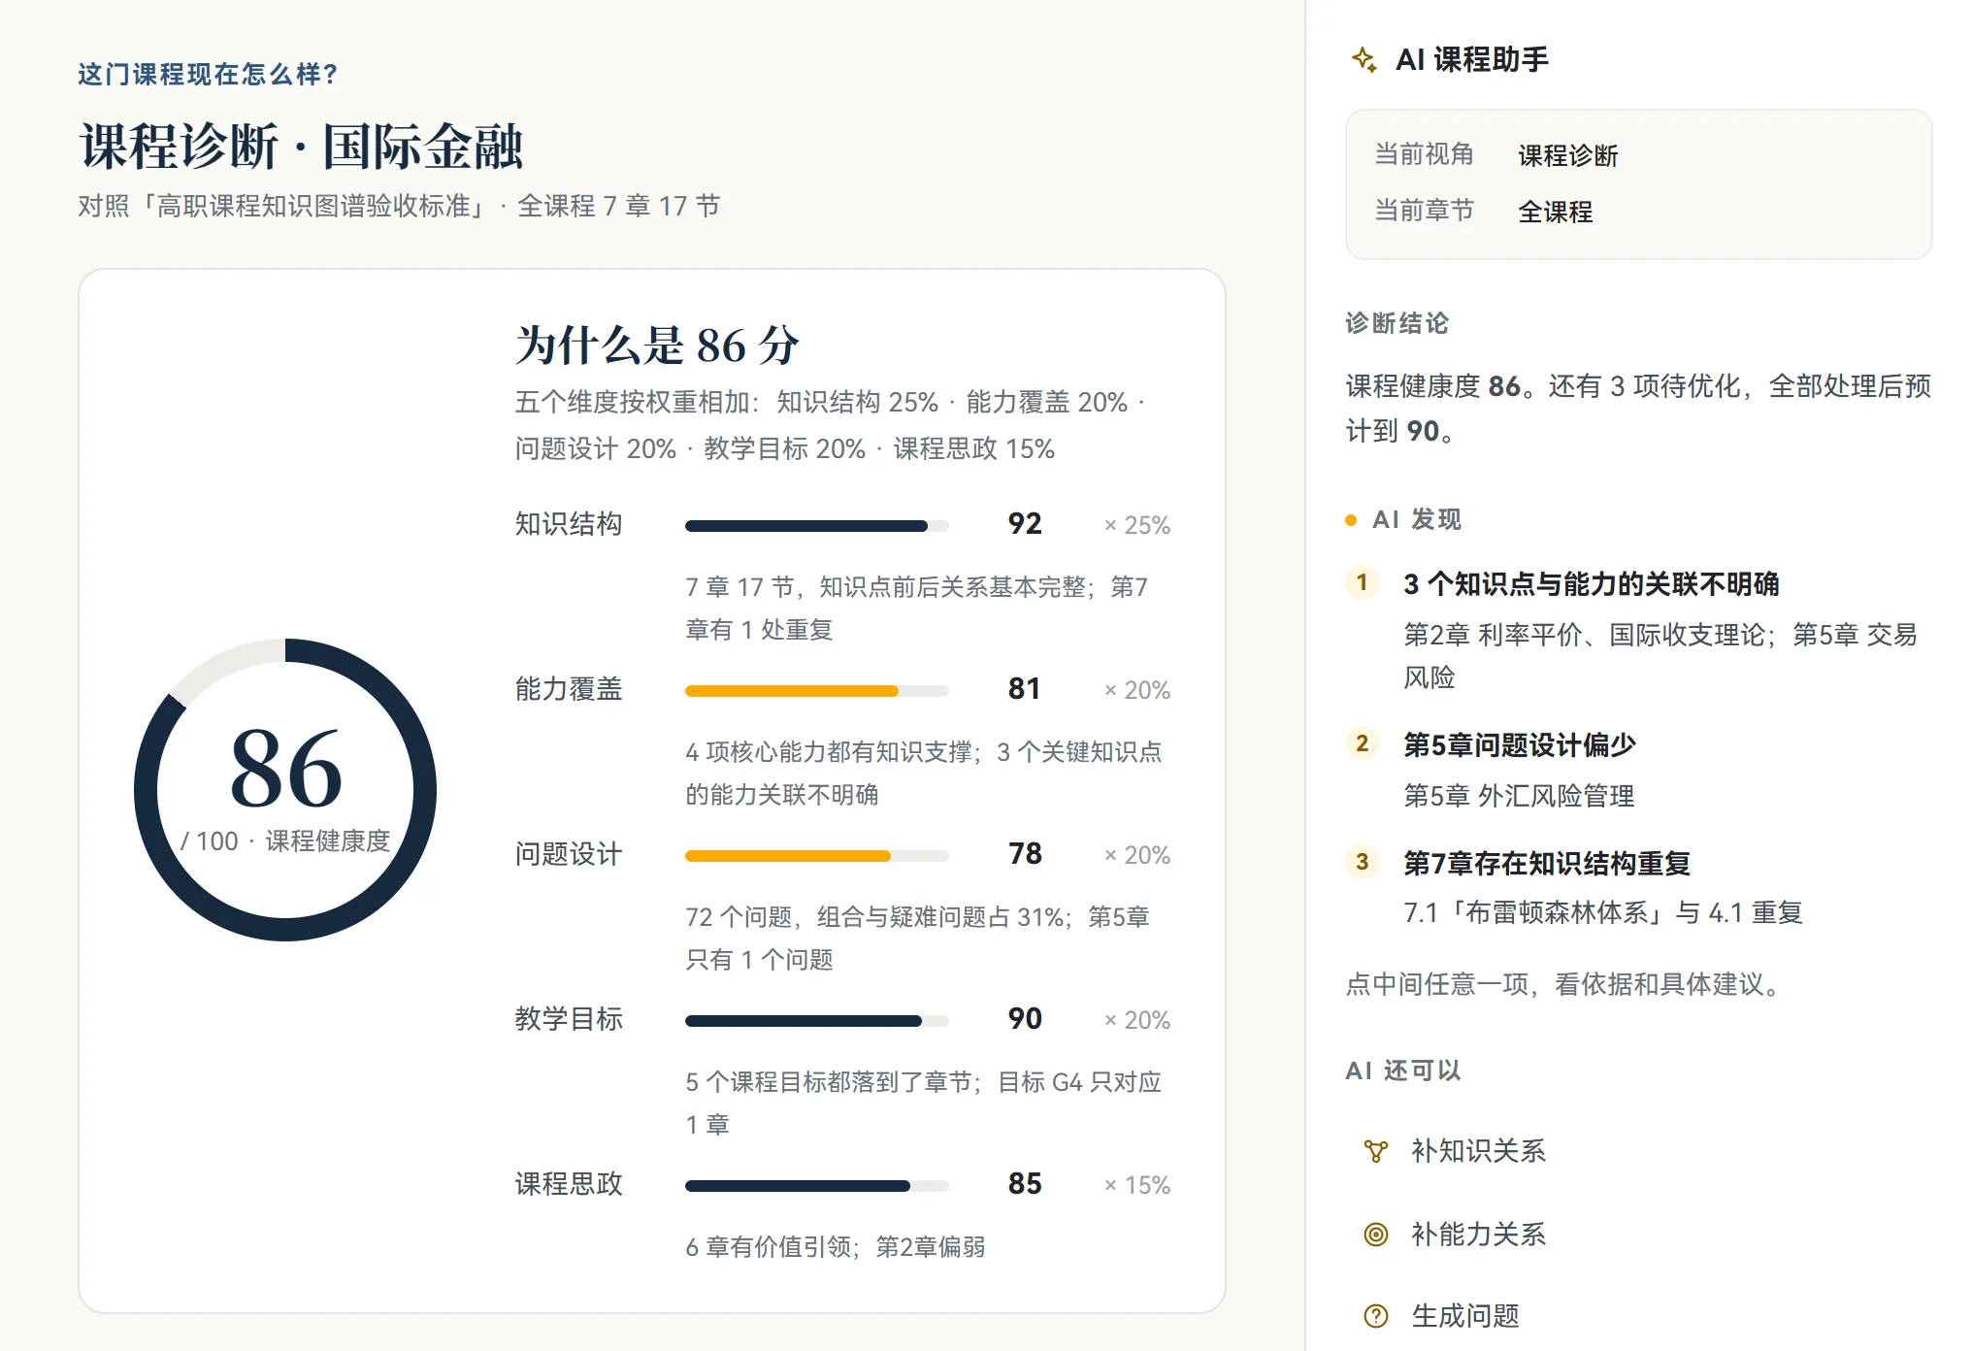Viewport: 1972px width, 1351px height.
Task: Click the 补能力关系 target icon
Action: pos(1375,1235)
